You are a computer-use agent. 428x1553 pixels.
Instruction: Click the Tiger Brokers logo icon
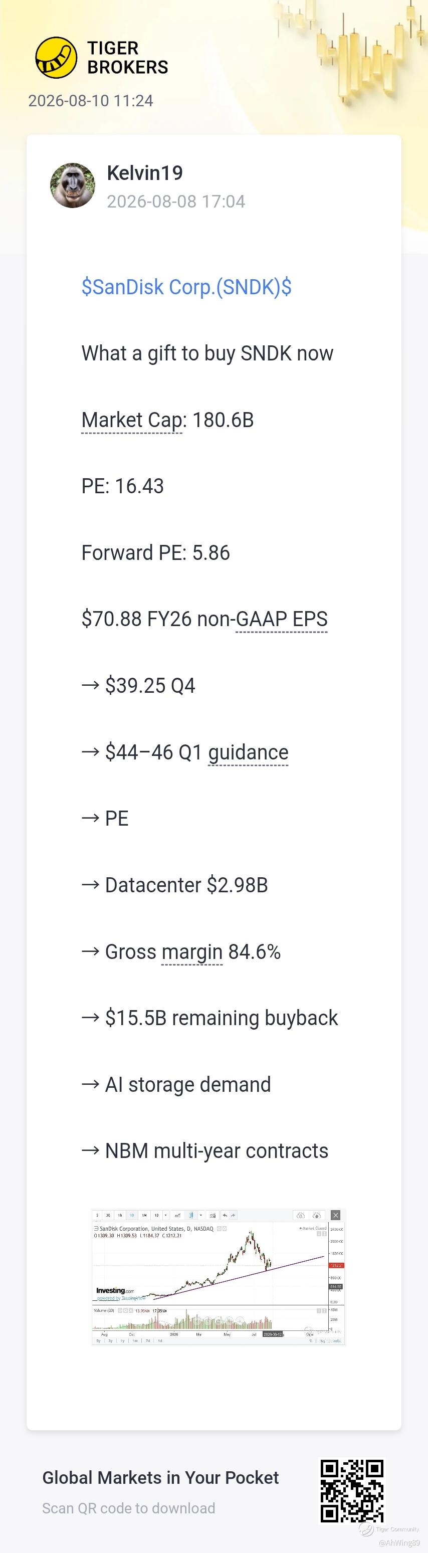[x=56, y=58]
